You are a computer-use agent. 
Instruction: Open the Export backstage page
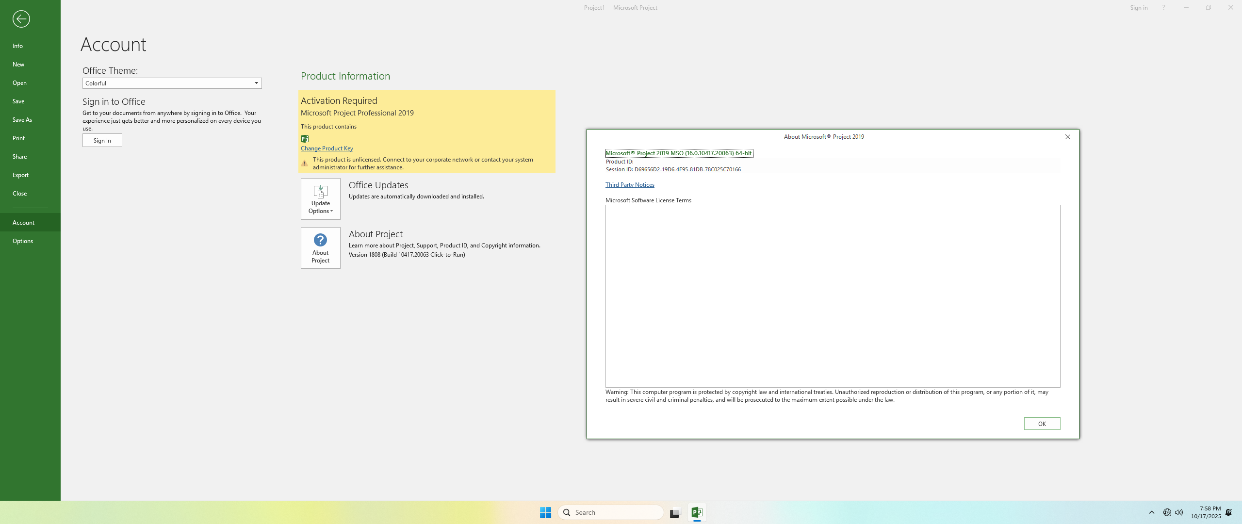pyautogui.click(x=20, y=175)
